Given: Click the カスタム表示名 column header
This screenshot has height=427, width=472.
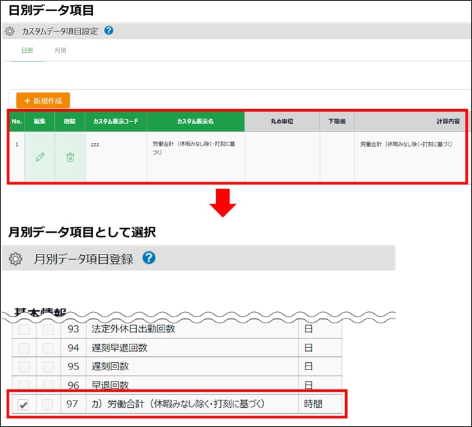Looking at the screenshot, I should tap(195, 122).
